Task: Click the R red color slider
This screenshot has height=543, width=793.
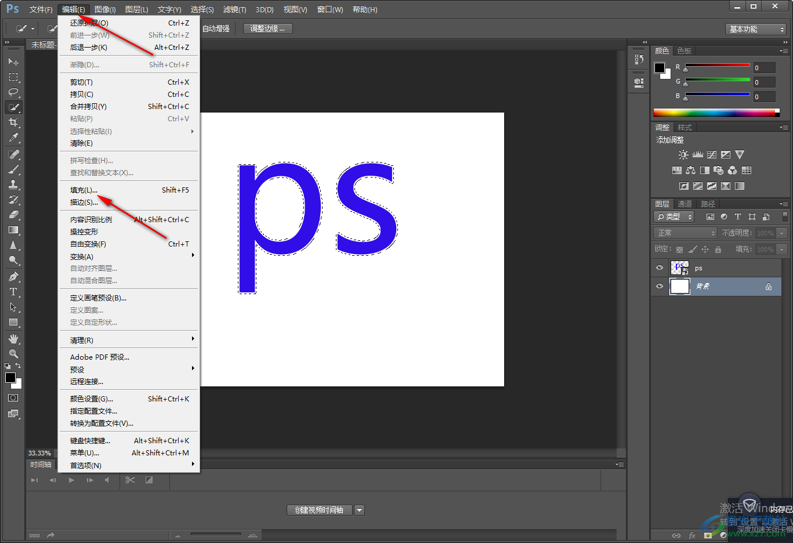Action: click(x=718, y=66)
